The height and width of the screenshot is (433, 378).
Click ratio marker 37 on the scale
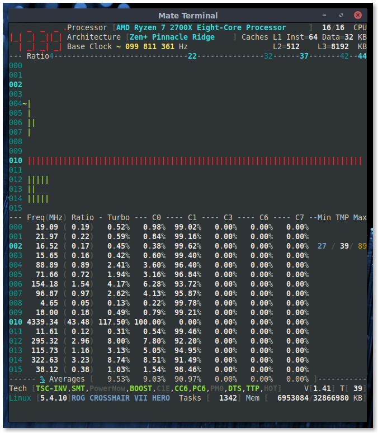point(304,56)
